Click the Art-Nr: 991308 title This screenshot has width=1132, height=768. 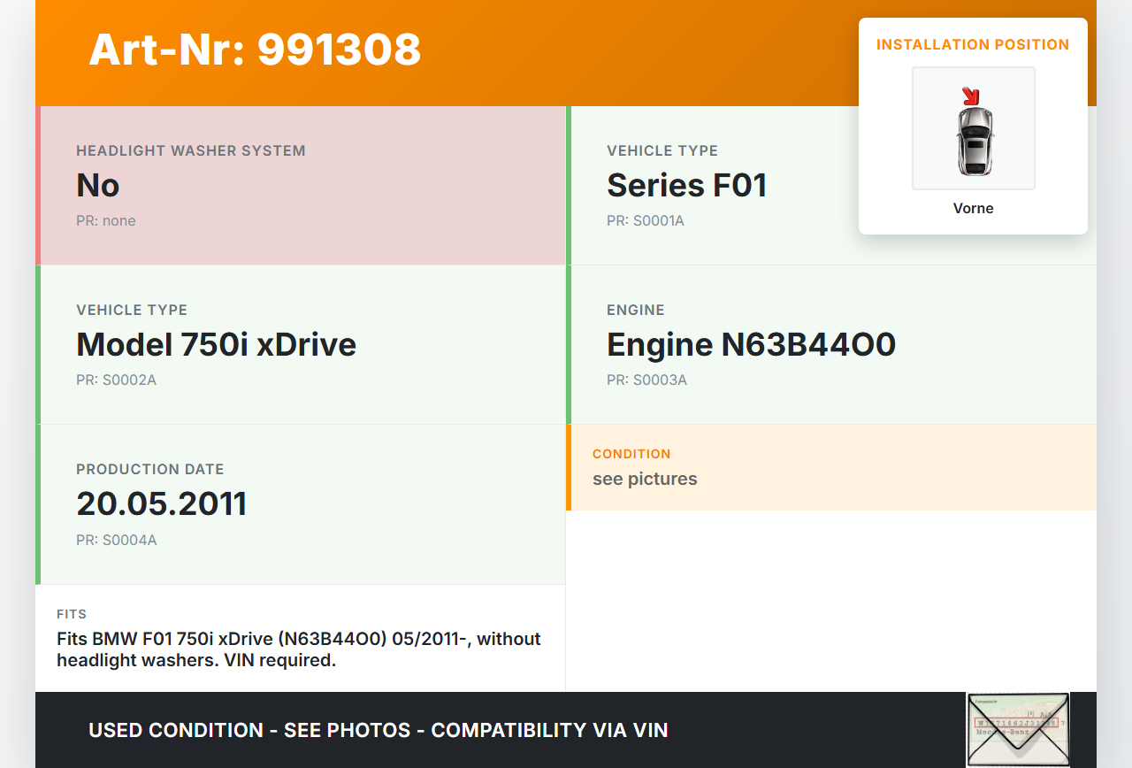255,50
